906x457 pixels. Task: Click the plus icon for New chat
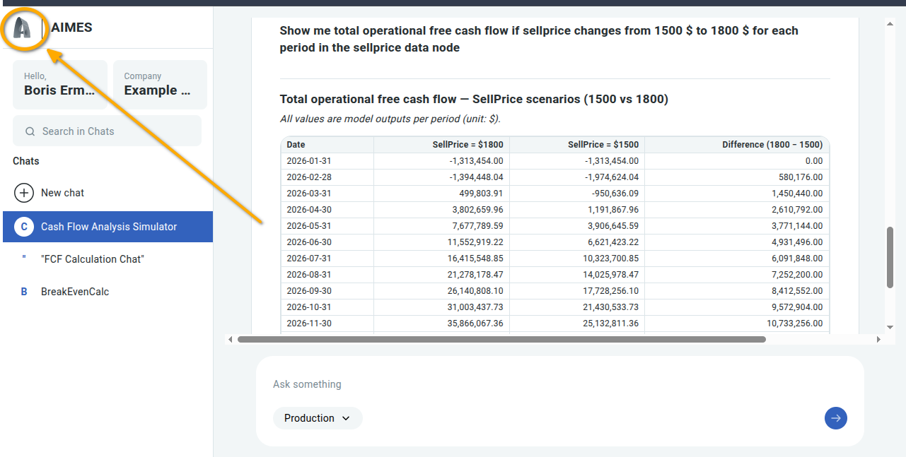(x=24, y=193)
